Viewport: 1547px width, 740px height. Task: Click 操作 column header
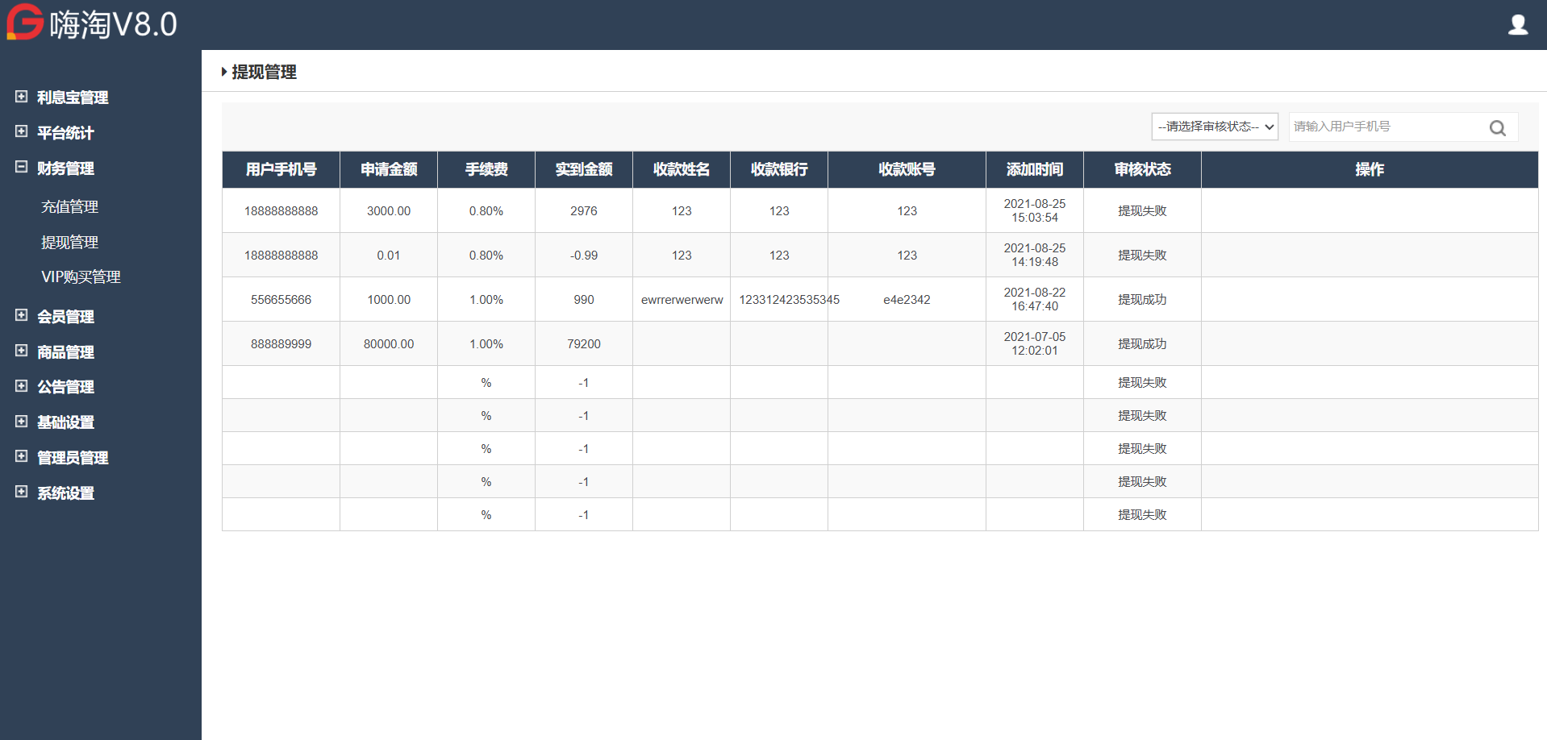tap(1370, 169)
